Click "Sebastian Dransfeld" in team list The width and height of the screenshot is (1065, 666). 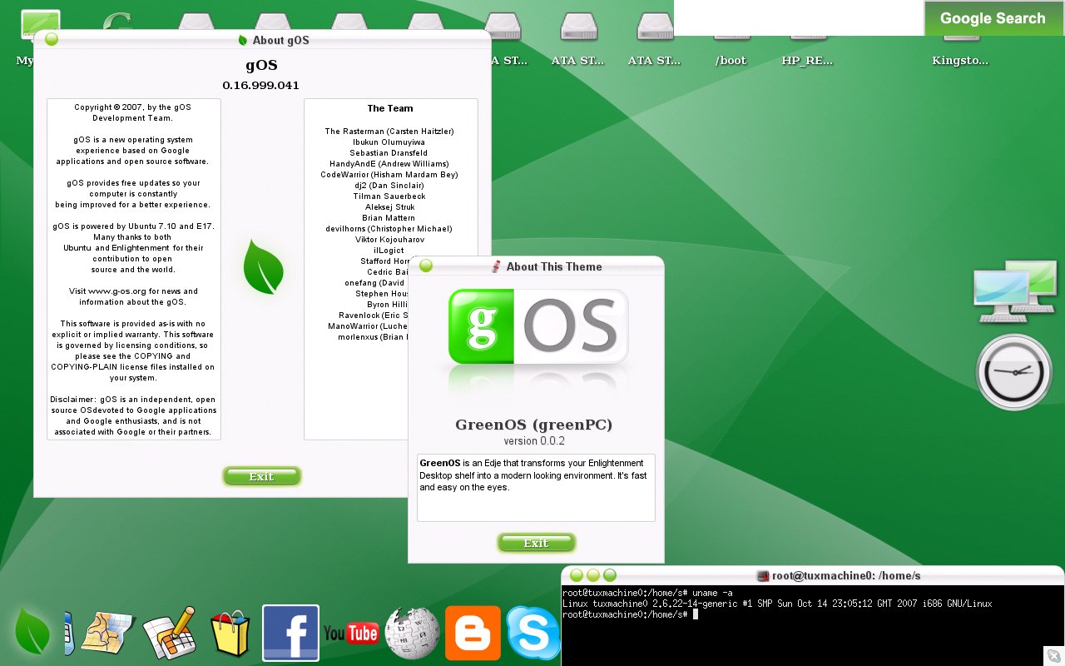click(x=389, y=153)
